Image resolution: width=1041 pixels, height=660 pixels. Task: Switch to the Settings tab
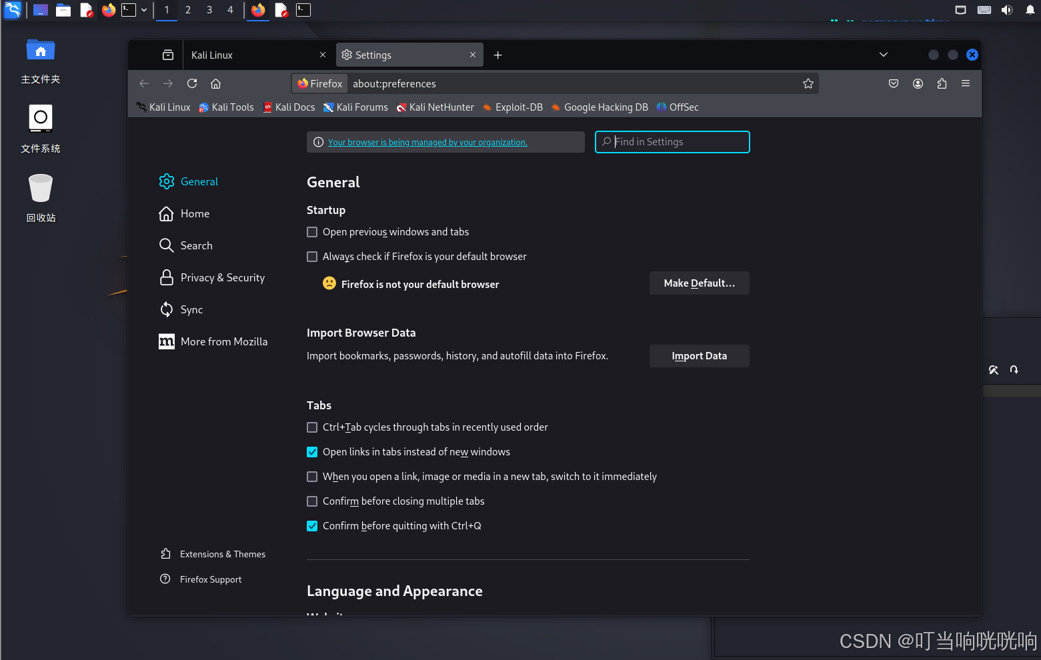[409, 55]
